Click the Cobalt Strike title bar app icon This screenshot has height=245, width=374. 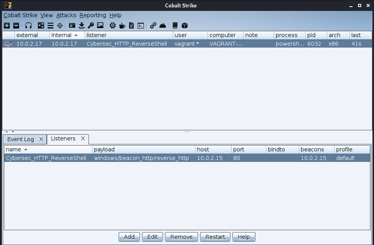[x=8, y=5]
